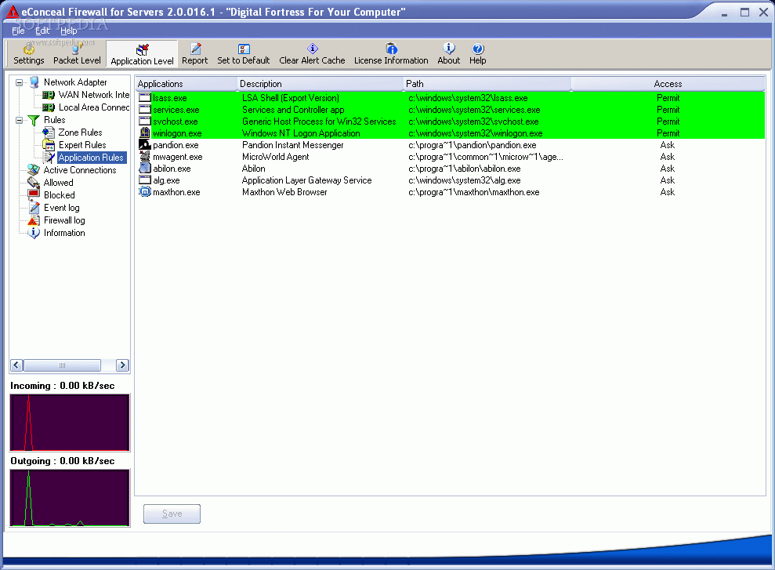Image resolution: width=775 pixels, height=570 pixels.
Task: Click the Rules funnel icon
Action: pos(34,120)
